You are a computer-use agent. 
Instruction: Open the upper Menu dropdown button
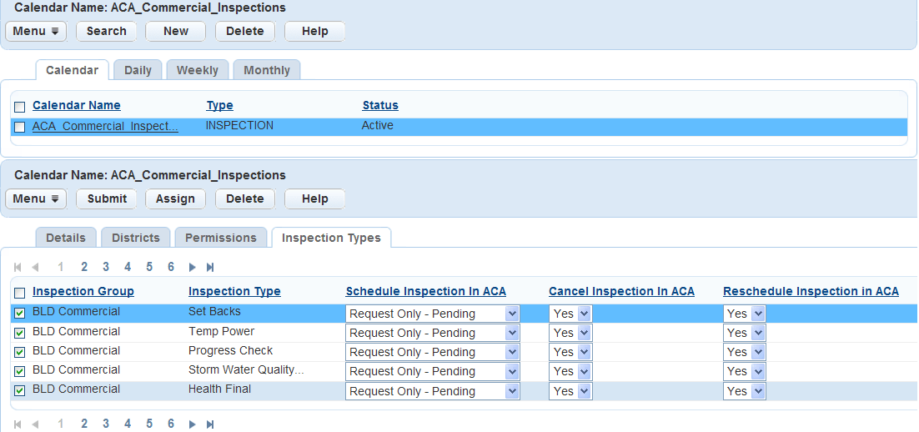36,31
